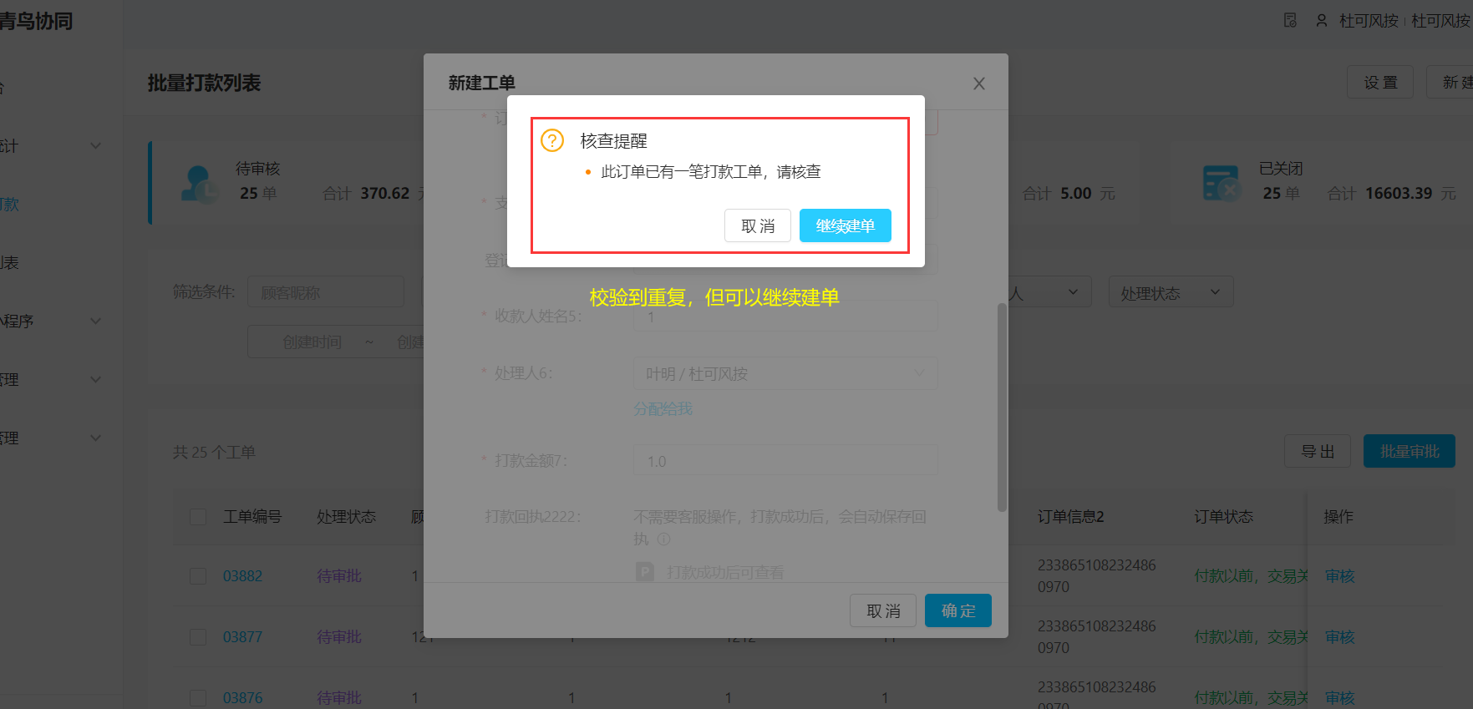Open the 处理状态 filter dropdown
Viewport: 1473px width, 709px height.
coord(1171,292)
